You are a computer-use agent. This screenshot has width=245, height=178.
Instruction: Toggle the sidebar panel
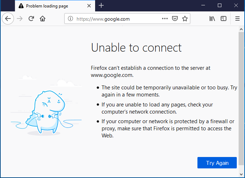click(224, 19)
